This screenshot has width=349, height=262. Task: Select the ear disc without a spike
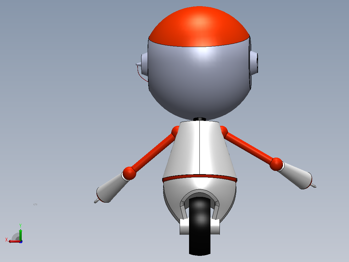(254, 63)
